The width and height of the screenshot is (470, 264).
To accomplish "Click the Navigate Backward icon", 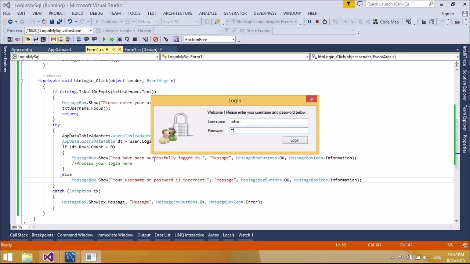I will [x=10, y=22].
